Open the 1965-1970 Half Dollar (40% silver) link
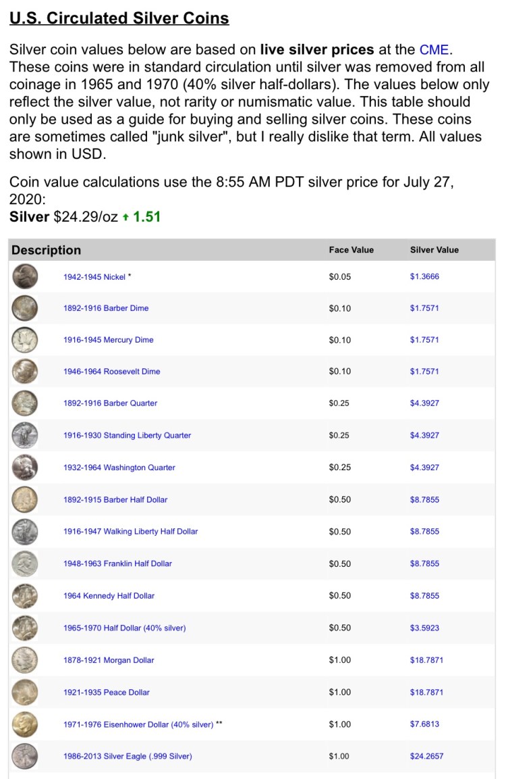This screenshot has width=506, height=779. 124,628
